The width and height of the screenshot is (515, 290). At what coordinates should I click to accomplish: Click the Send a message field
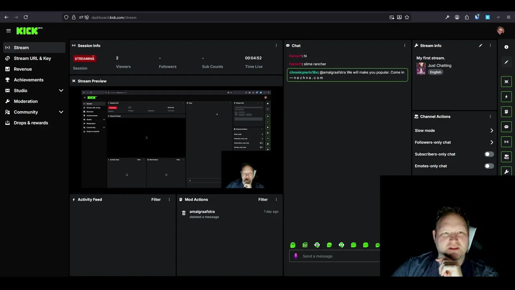(335, 256)
